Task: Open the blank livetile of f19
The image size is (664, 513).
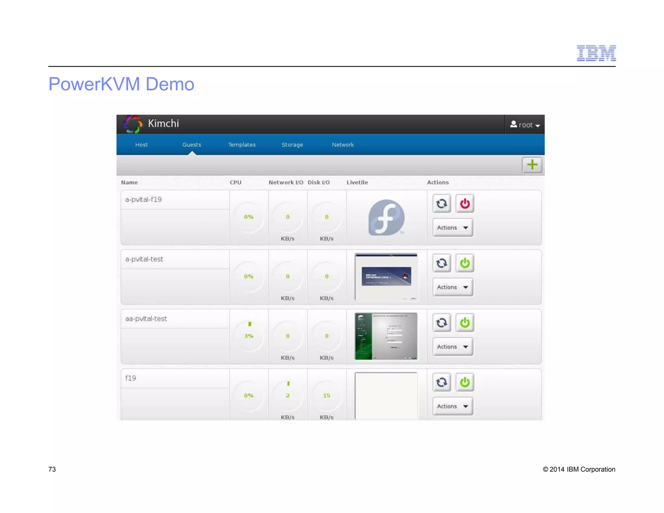Action: (386, 396)
